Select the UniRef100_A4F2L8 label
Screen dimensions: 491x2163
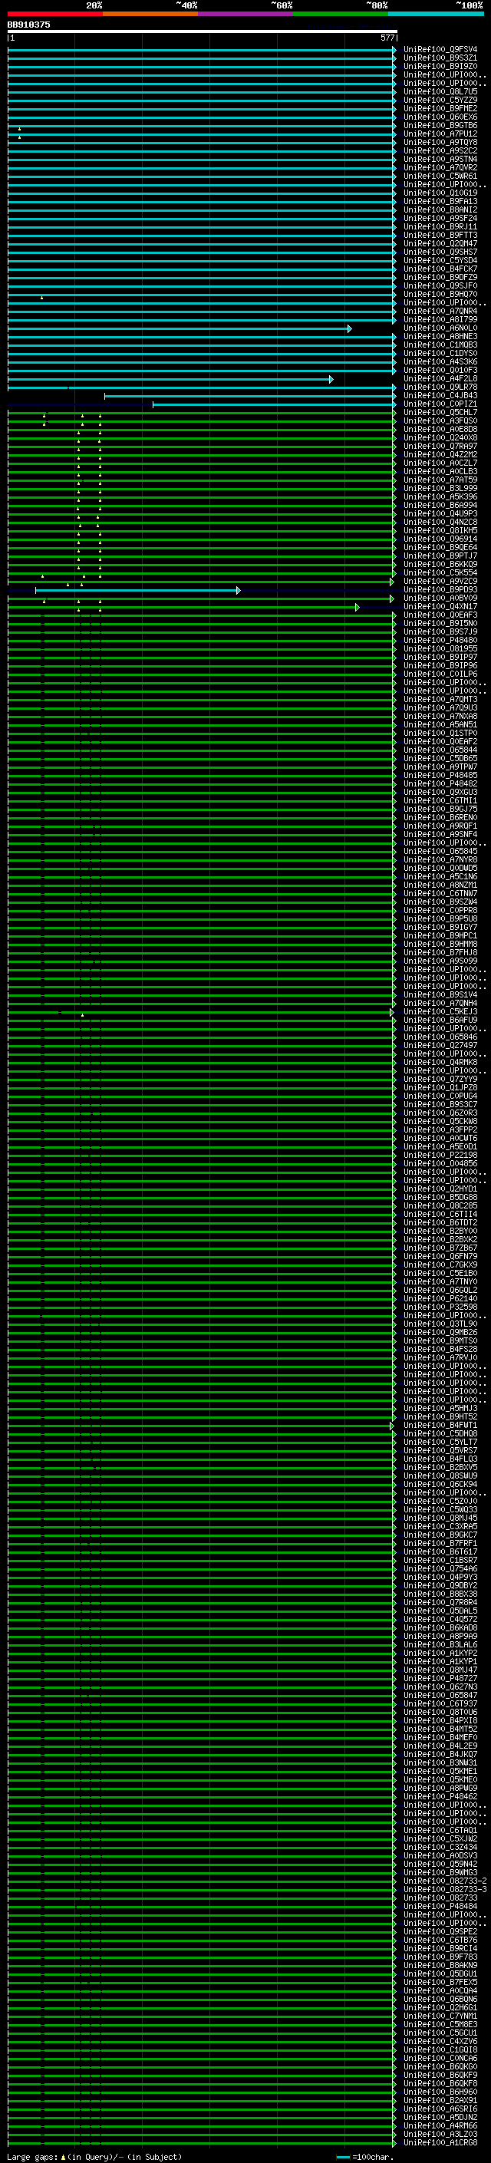click(x=440, y=379)
